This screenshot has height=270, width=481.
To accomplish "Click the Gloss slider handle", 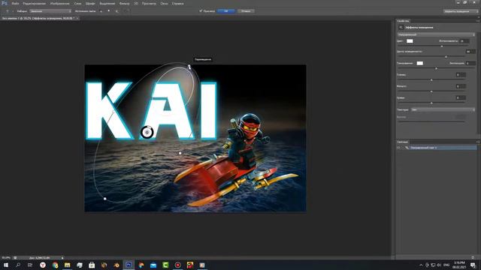I will pyautogui.click(x=431, y=80).
